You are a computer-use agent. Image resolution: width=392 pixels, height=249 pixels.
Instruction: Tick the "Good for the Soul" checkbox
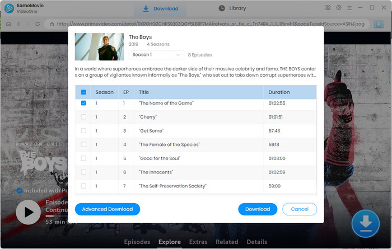[83, 158]
